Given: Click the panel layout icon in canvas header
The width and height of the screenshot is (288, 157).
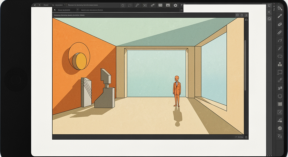Looking at the screenshot, I should tap(237, 15).
